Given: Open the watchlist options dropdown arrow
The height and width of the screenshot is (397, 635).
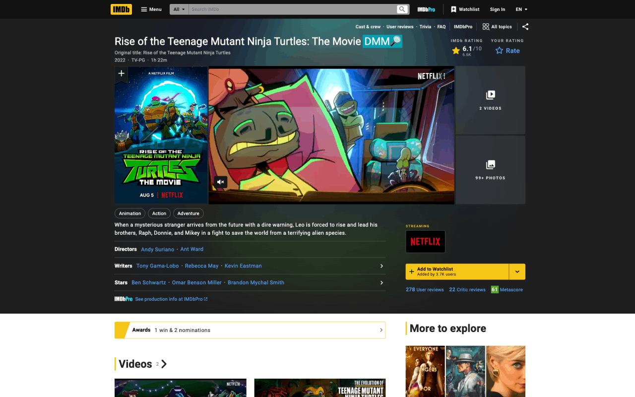Looking at the screenshot, I should (x=517, y=271).
